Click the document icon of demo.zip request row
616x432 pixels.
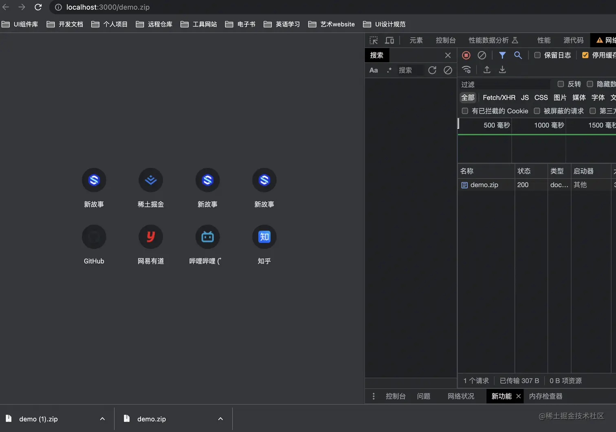click(464, 185)
